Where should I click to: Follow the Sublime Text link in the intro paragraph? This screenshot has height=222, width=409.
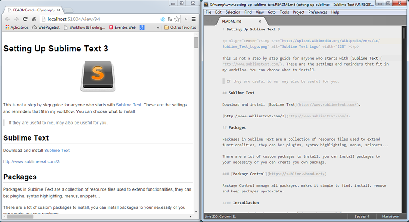click(129, 105)
